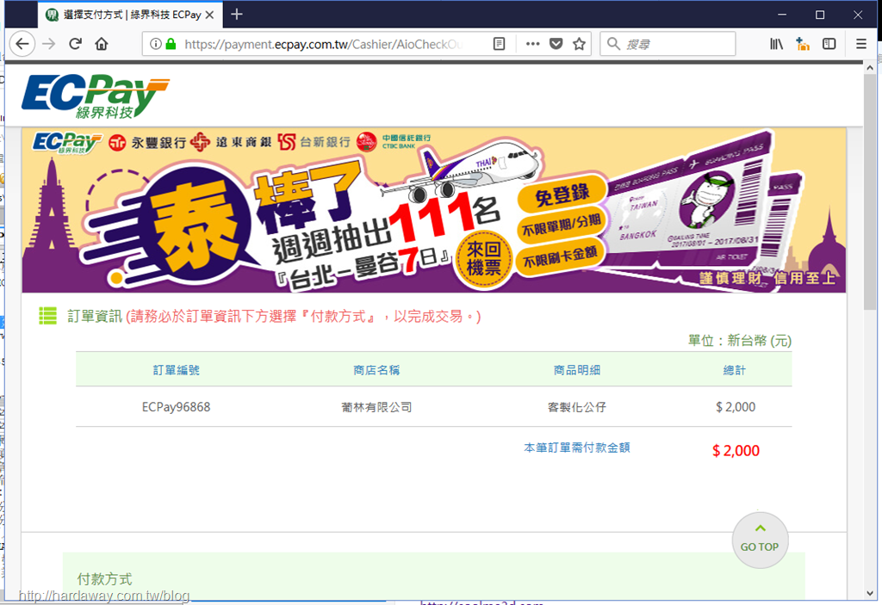Bookmark this page with the star
The image size is (882, 605).
(580, 44)
